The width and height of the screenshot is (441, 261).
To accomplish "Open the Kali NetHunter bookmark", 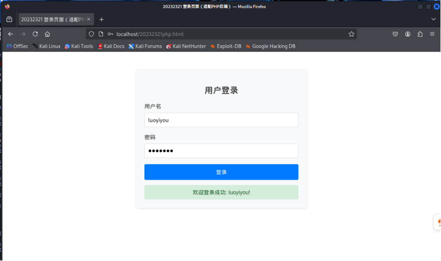I will click(186, 46).
